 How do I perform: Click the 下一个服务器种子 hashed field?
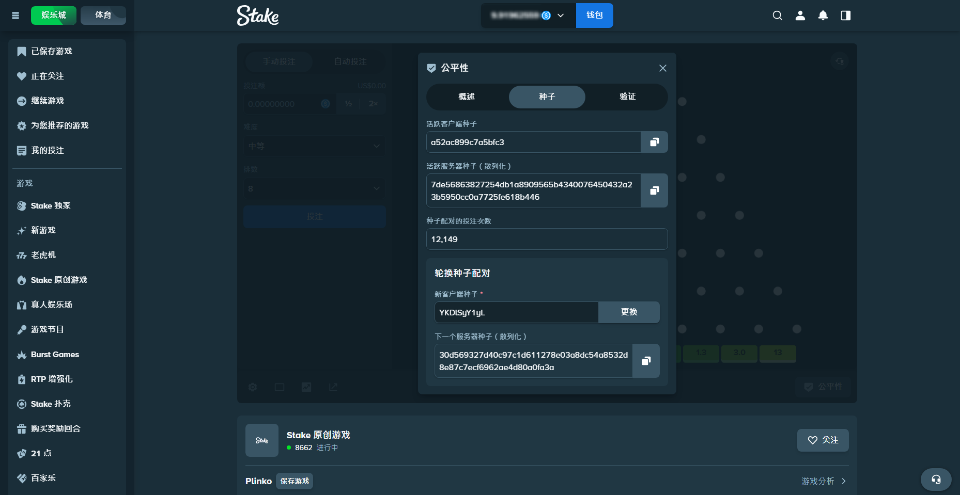tap(534, 361)
